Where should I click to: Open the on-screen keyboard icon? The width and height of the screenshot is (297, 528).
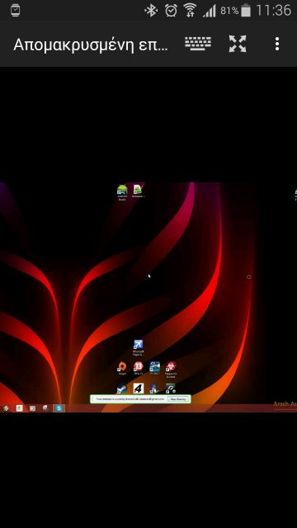click(198, 44)
